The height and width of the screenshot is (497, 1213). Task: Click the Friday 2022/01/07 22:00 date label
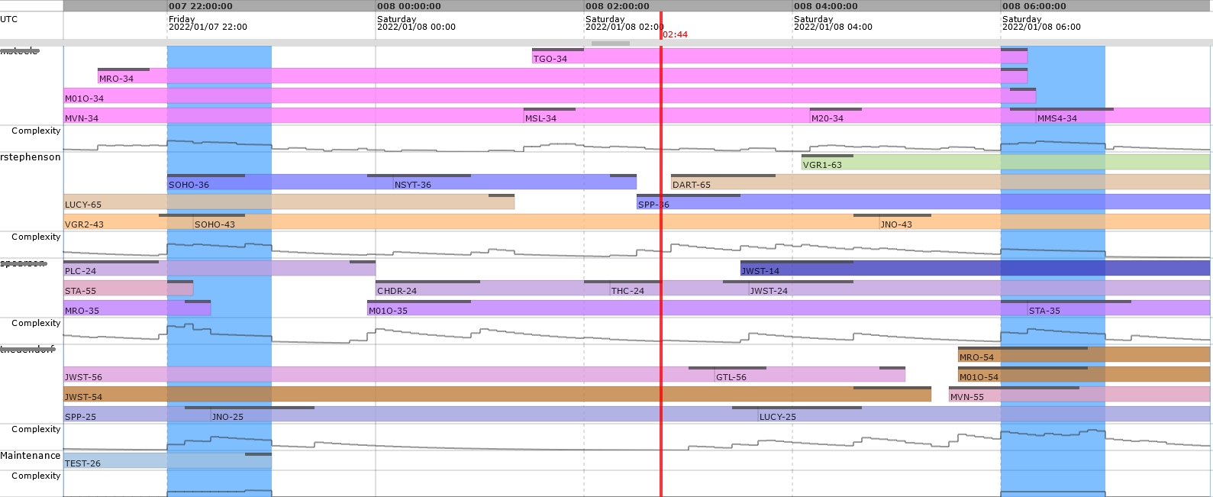coord(208,23)
